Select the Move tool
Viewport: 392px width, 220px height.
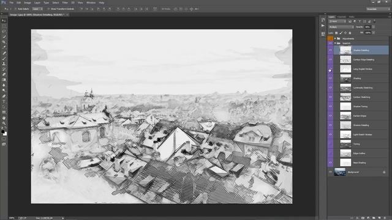coord(4,21)
